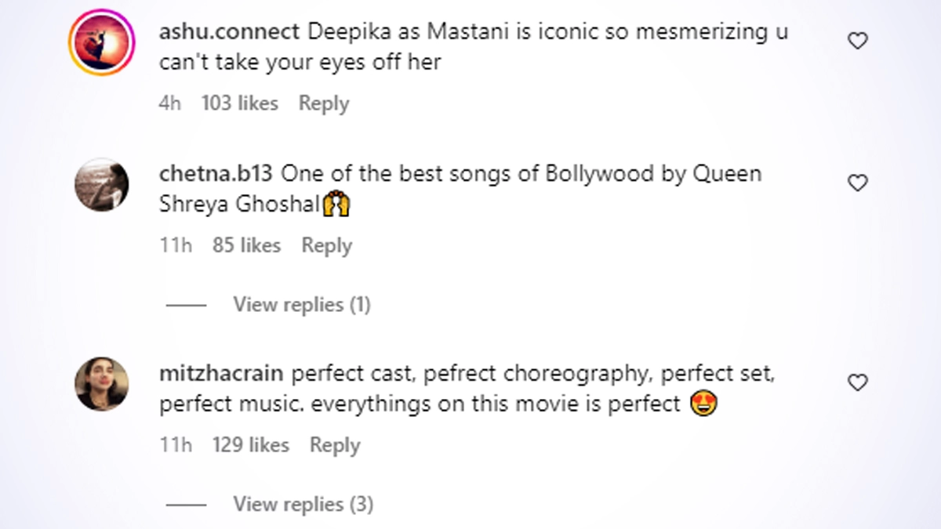This screenshot has height=529, width=941.
Task: Show the 129 likes list
Action: 250,445
